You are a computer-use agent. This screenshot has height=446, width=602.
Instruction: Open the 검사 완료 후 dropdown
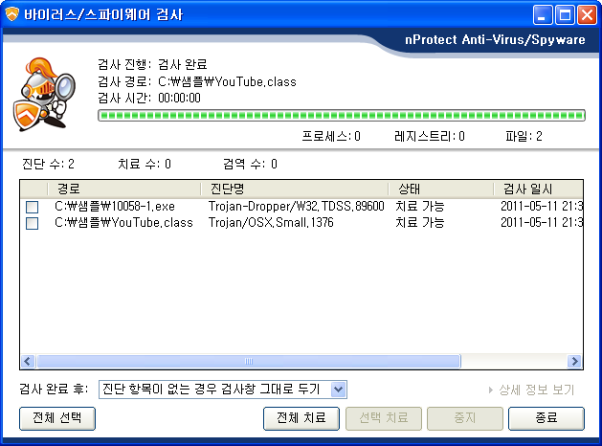tap(337, 390)
